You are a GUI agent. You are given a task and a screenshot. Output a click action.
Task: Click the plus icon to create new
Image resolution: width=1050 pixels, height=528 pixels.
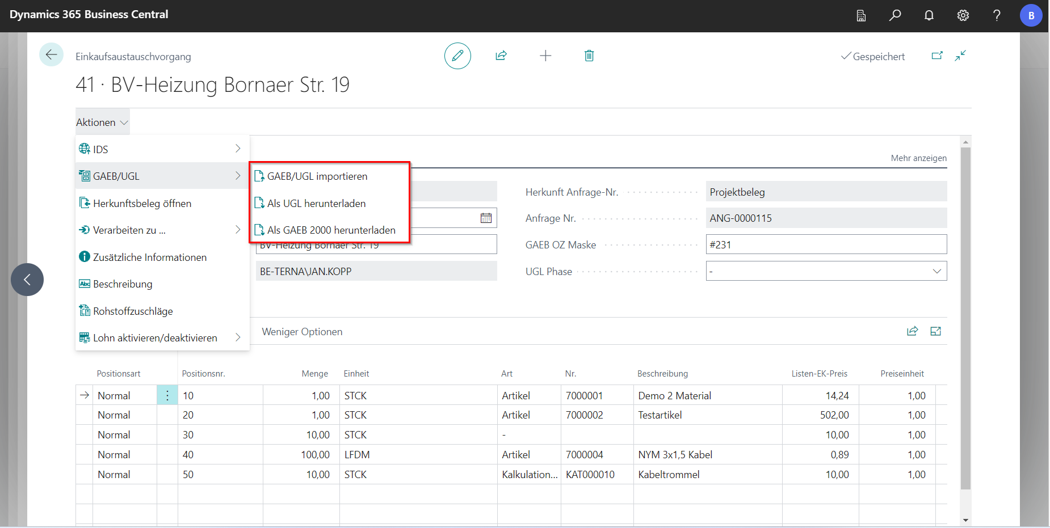tap(545, 56)
